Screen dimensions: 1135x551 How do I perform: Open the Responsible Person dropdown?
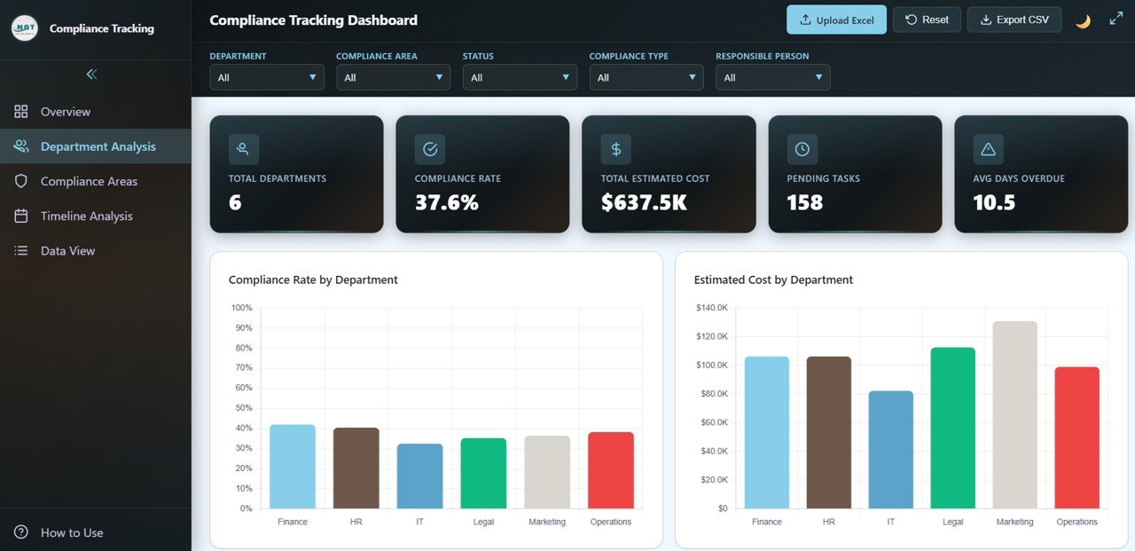pyautogui.click(x=772, y=78)
